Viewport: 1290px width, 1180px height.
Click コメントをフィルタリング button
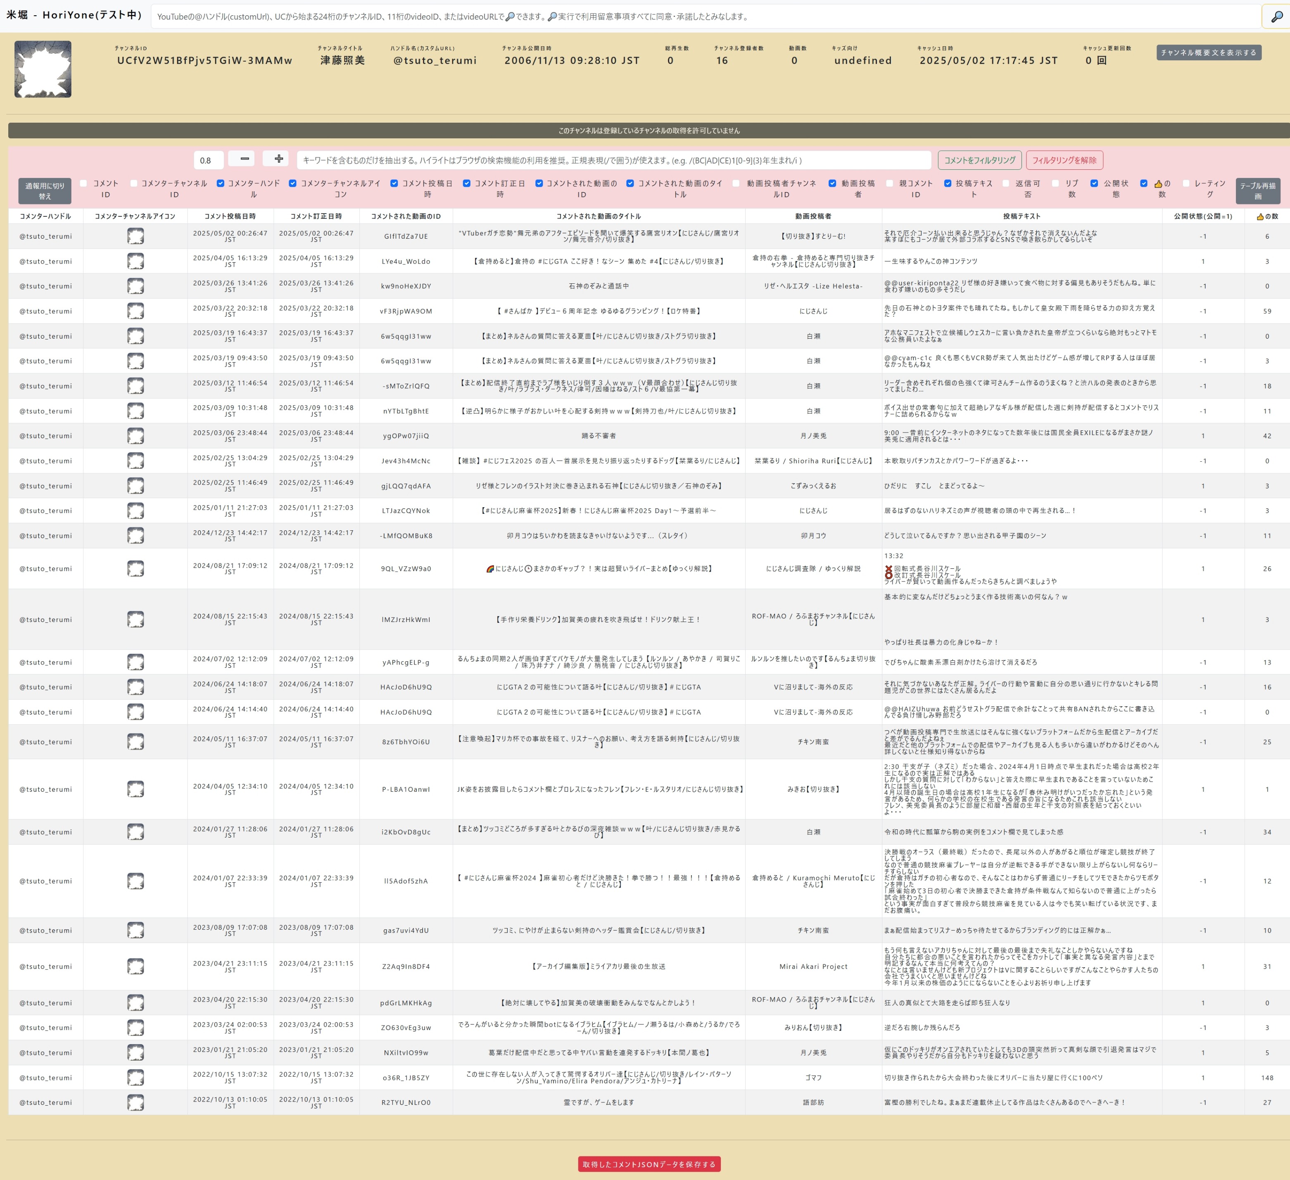click(x=980, y=160)
